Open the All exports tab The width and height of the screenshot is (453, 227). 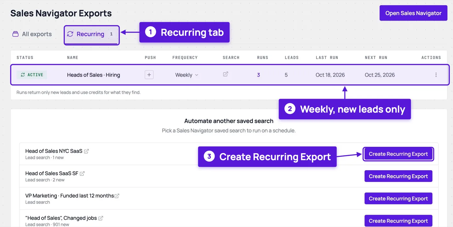(32, 34)
